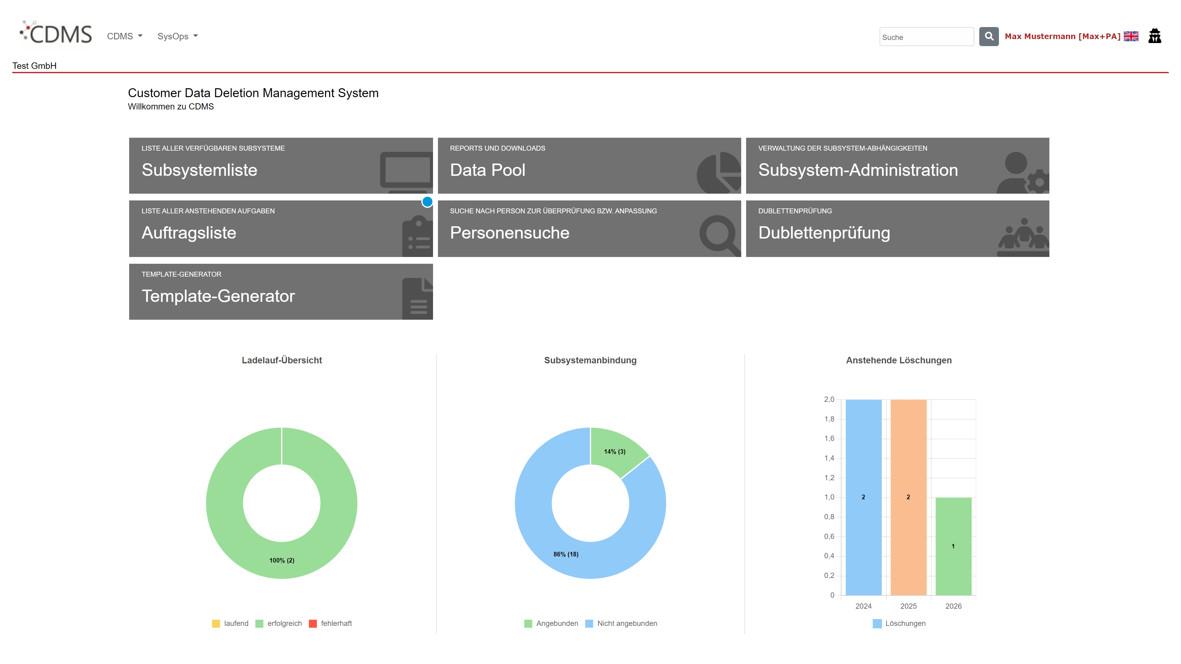Expand the CDMS dropdown menu

tap(125, 36)
